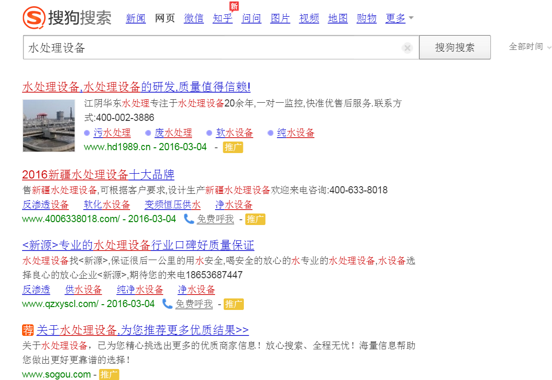Image resolution: width=552 pixels, height=380 pixels.
Task: Open the 购物 tab
Action: tap(366, 18)
